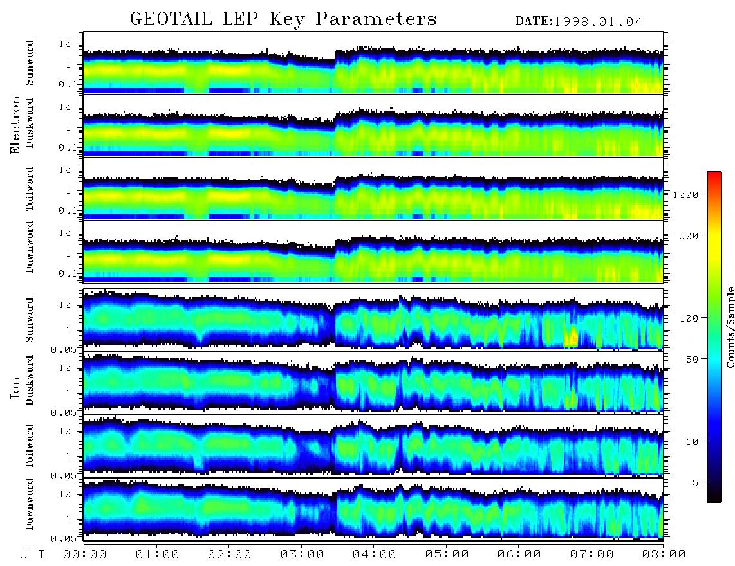Select the Ion Sunward spectrogram panel
Viewport: 735px width, 566px height.
point(373,320)
